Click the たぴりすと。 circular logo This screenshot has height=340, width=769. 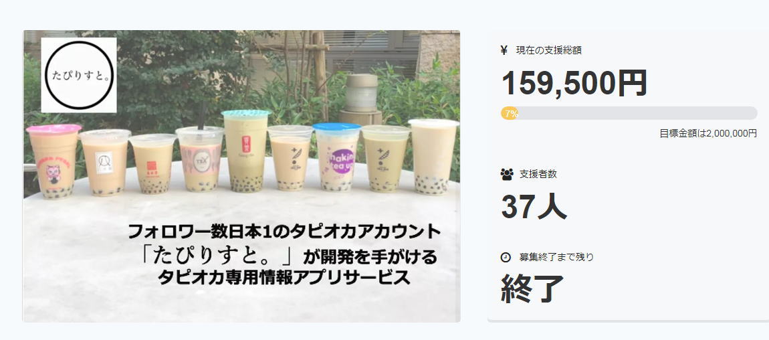tap(79, 75)
